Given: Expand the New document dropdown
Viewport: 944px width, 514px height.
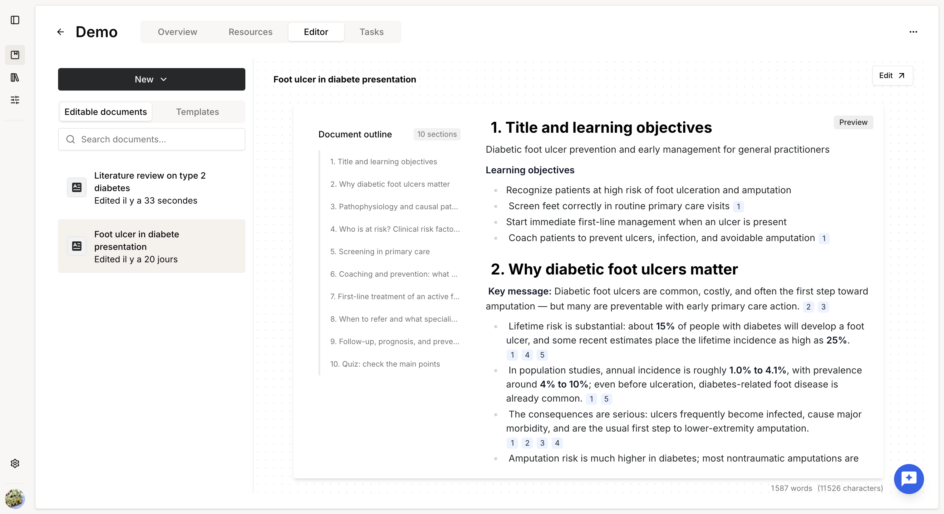Looking at the screenshot, I should (x=151, y=79).
